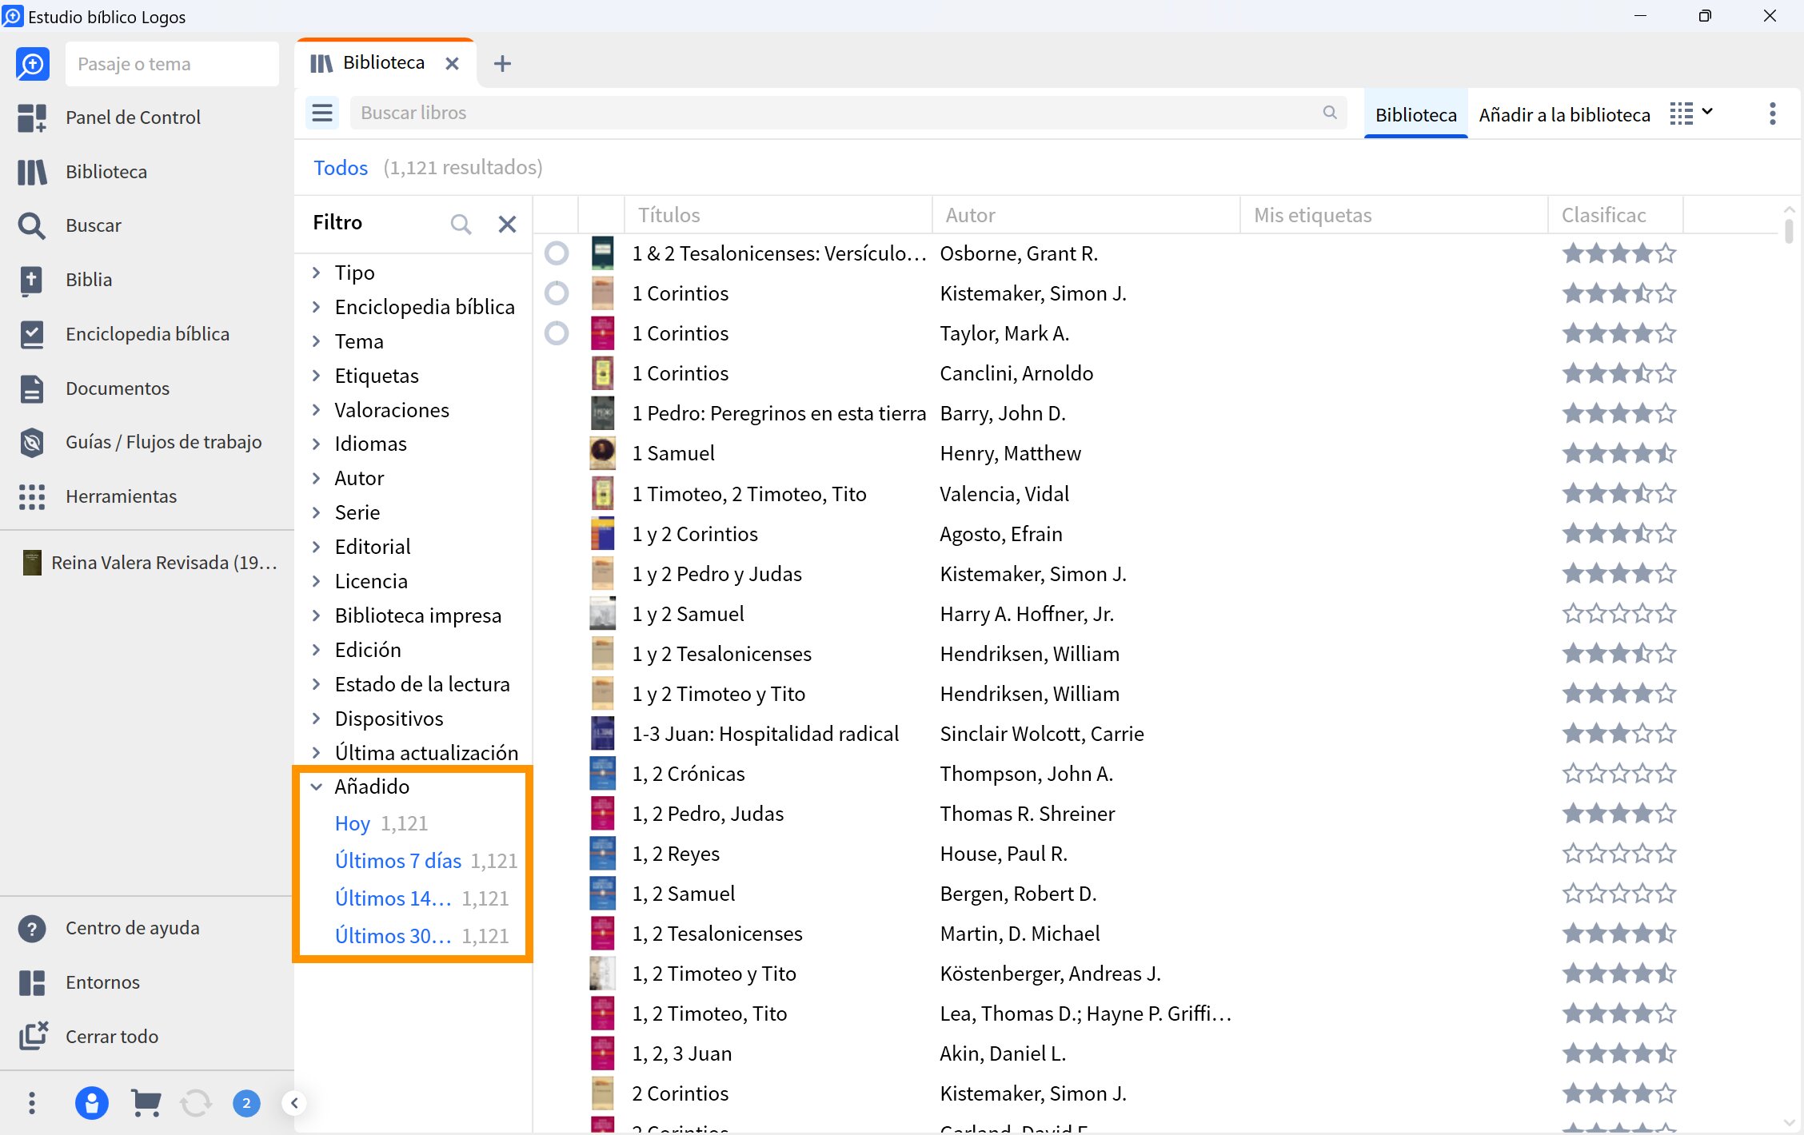Viewport: 1804px width, 1135px height.
Task: Expand the Autor filter
Action: 317,478
